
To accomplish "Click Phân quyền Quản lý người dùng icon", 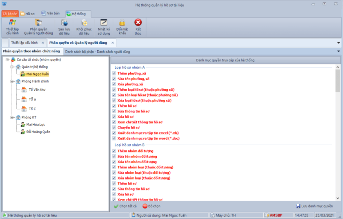I will 38,27.
